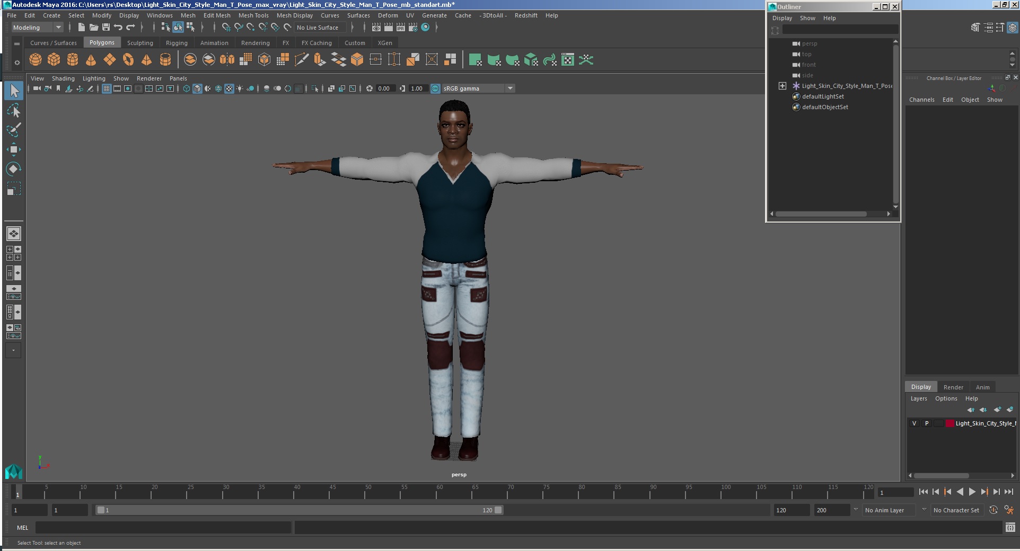Select defaultLightSet in the Outliner
The image size is (1020, 551).
823,96
